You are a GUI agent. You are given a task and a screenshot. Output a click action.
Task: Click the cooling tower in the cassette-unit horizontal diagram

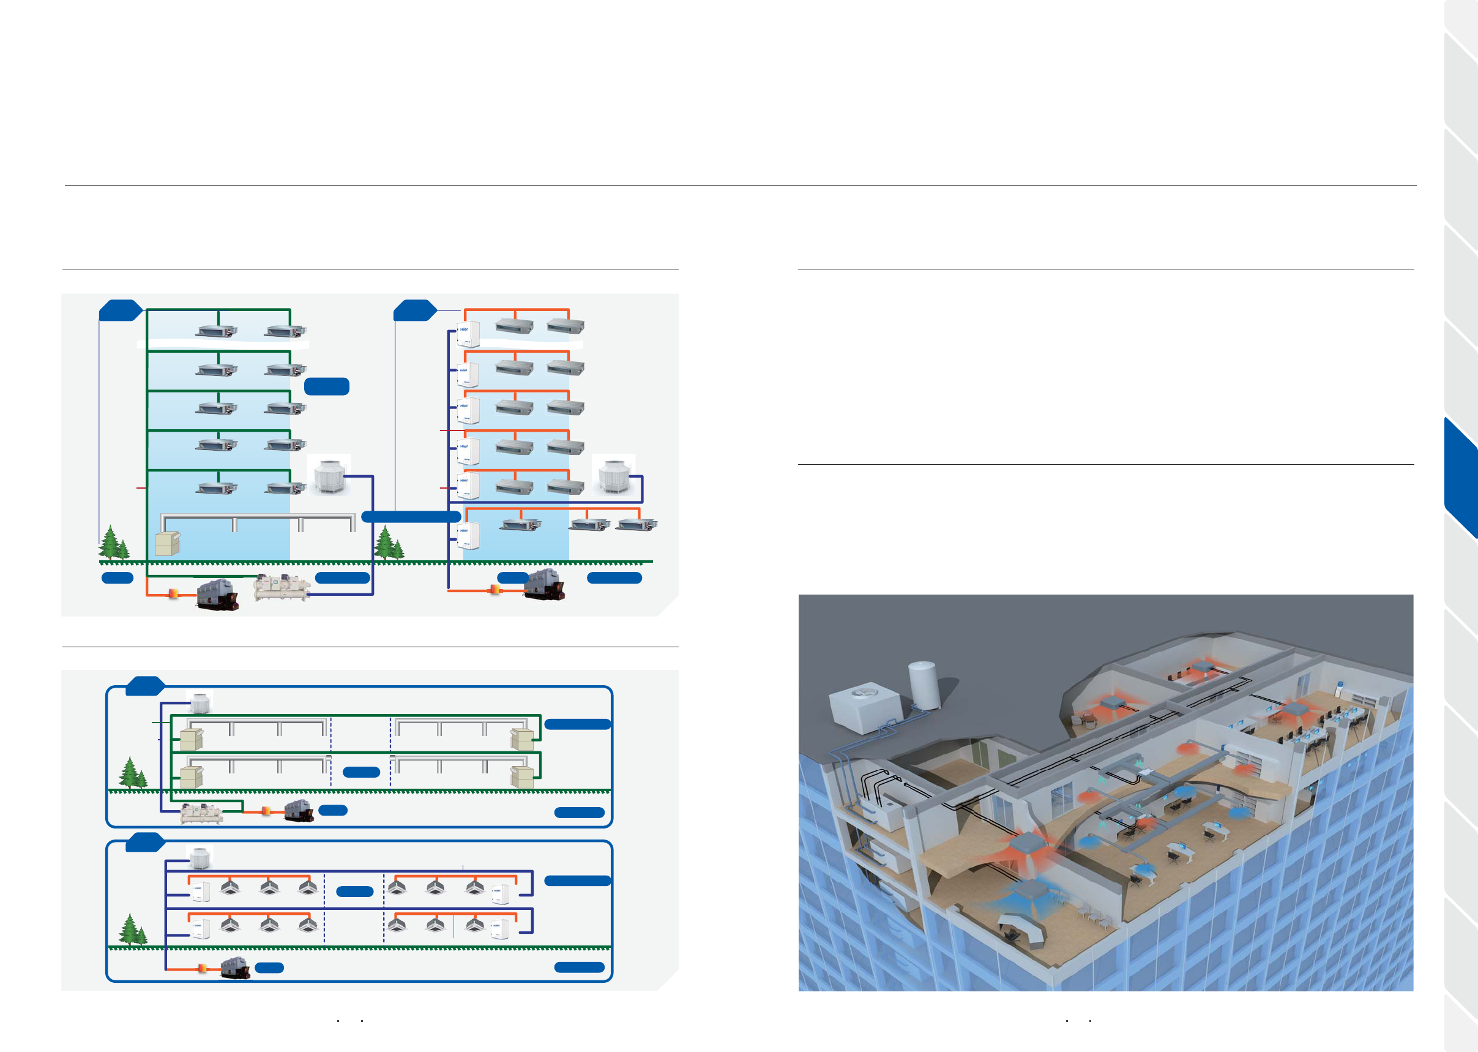tap(200, 857)
